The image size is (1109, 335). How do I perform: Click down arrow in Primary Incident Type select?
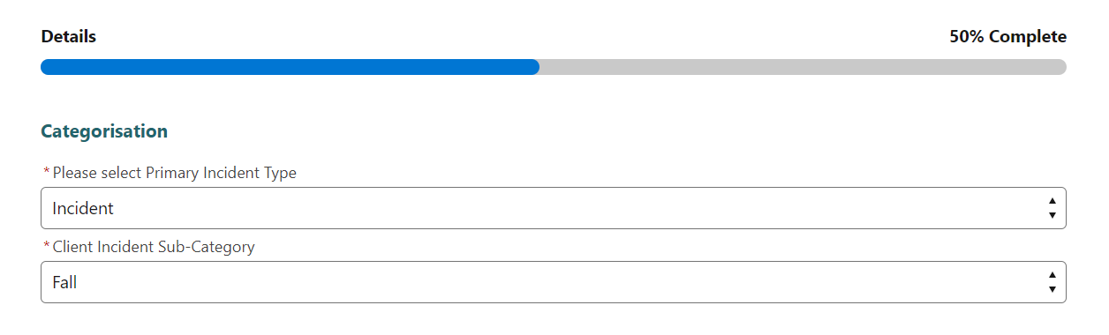click(x=1052, y=214)
